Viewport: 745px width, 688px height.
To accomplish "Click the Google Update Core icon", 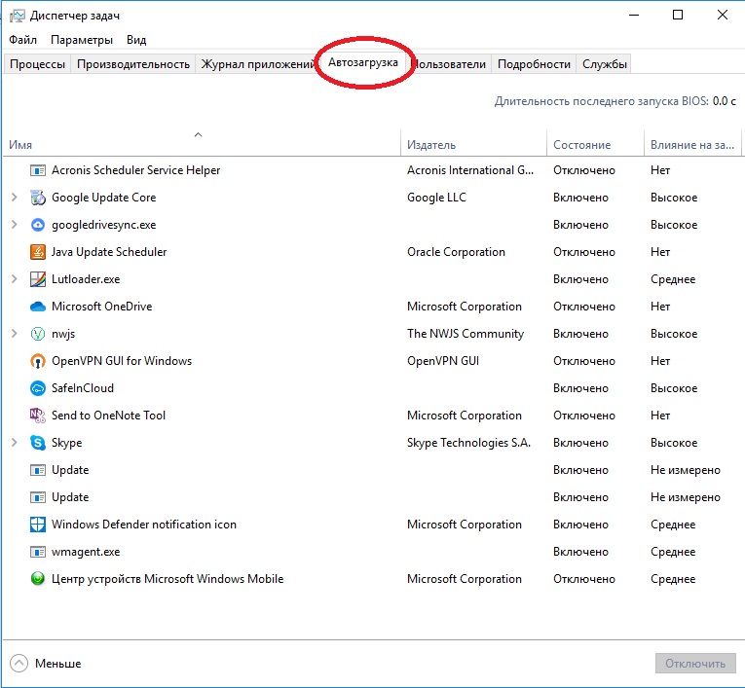I will pos(38,198).
